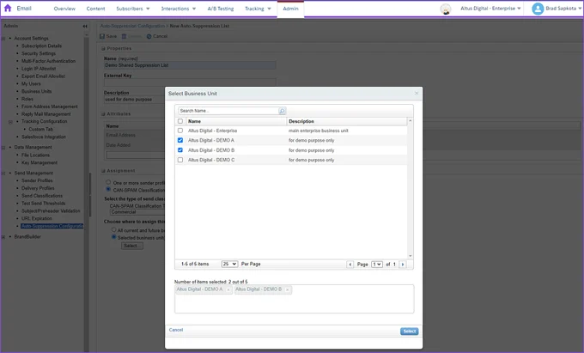Expand the BrandBuilder tree node
The image size is (584, 353).
3,237
